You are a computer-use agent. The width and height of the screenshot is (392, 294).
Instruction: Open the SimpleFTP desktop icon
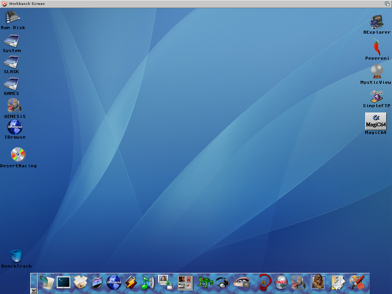[x=376, y=96]
